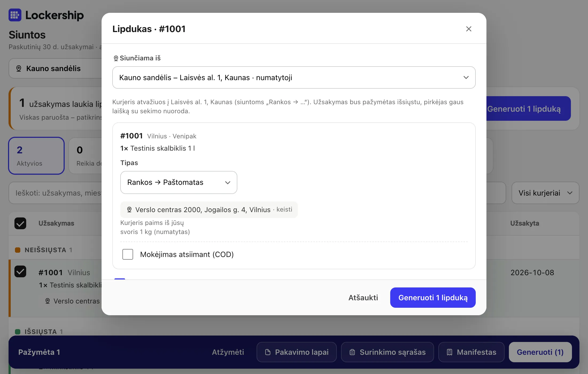Screen dimensions: 588x374
Task: Click background banner Generuoti 1 lipduką button
Action: pyautogui.click(x=528, y=108)
